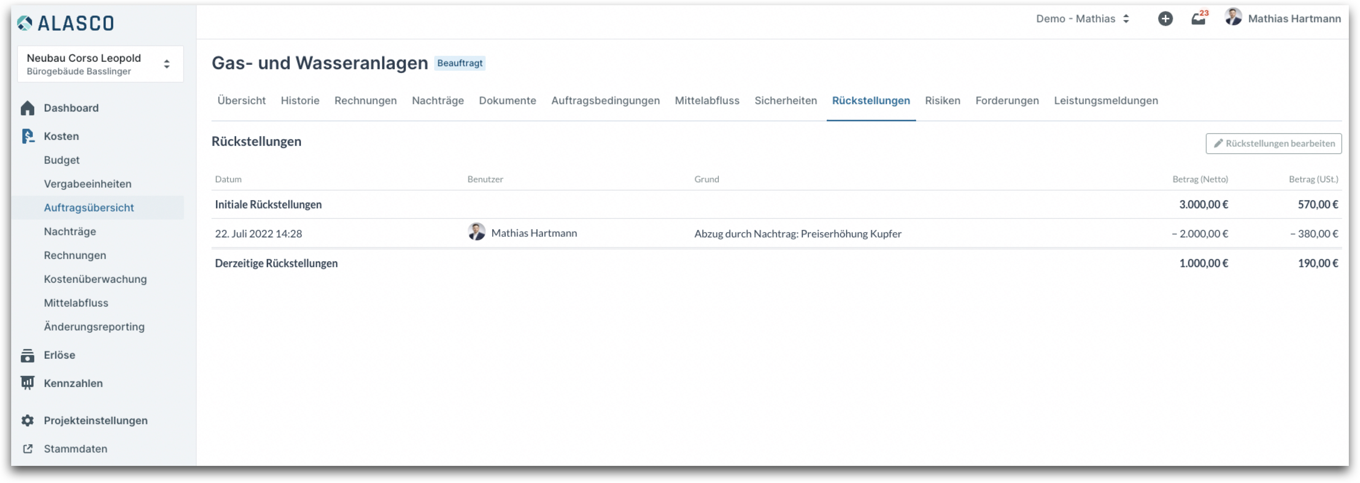Go to Kostenüberwachung in sidebar
The height and width of the screenshot is (483, 1360).
[x=95, y=279]
